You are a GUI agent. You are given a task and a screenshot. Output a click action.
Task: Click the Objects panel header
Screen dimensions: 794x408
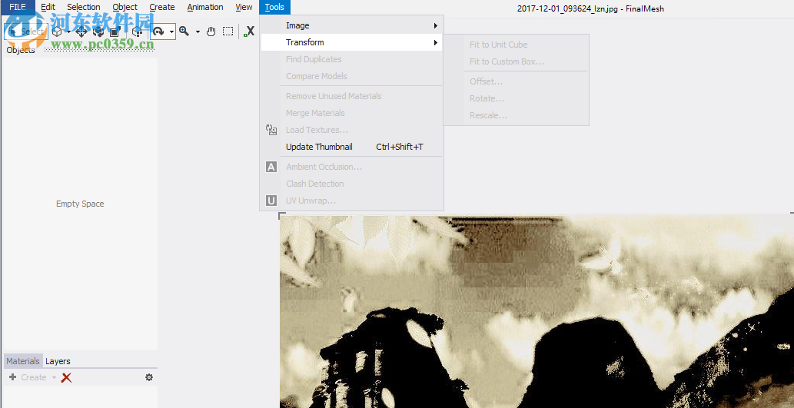21,50
